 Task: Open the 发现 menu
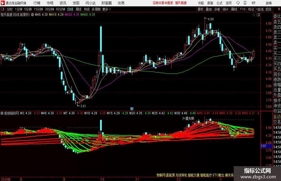[76, 3]
